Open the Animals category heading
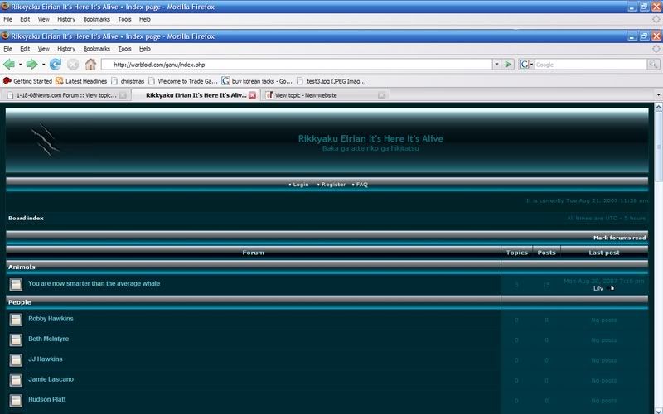Image resolution: width=663 pixels, height=414 pixels. [22, 267]
